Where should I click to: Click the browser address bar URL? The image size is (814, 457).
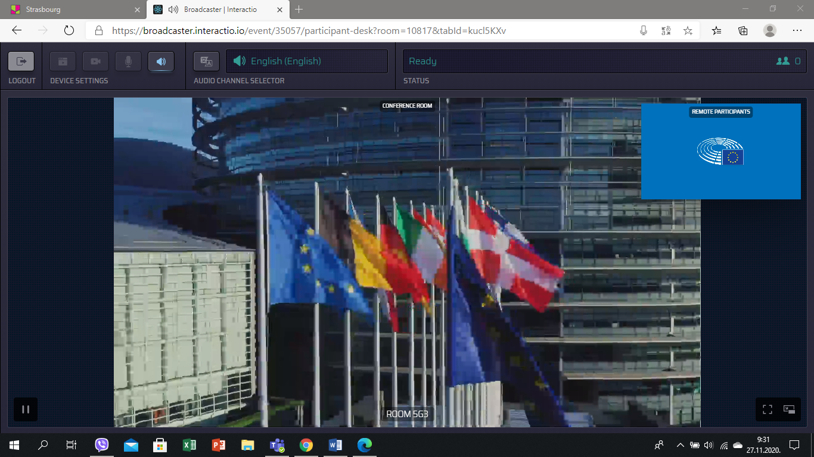point(309,30)
